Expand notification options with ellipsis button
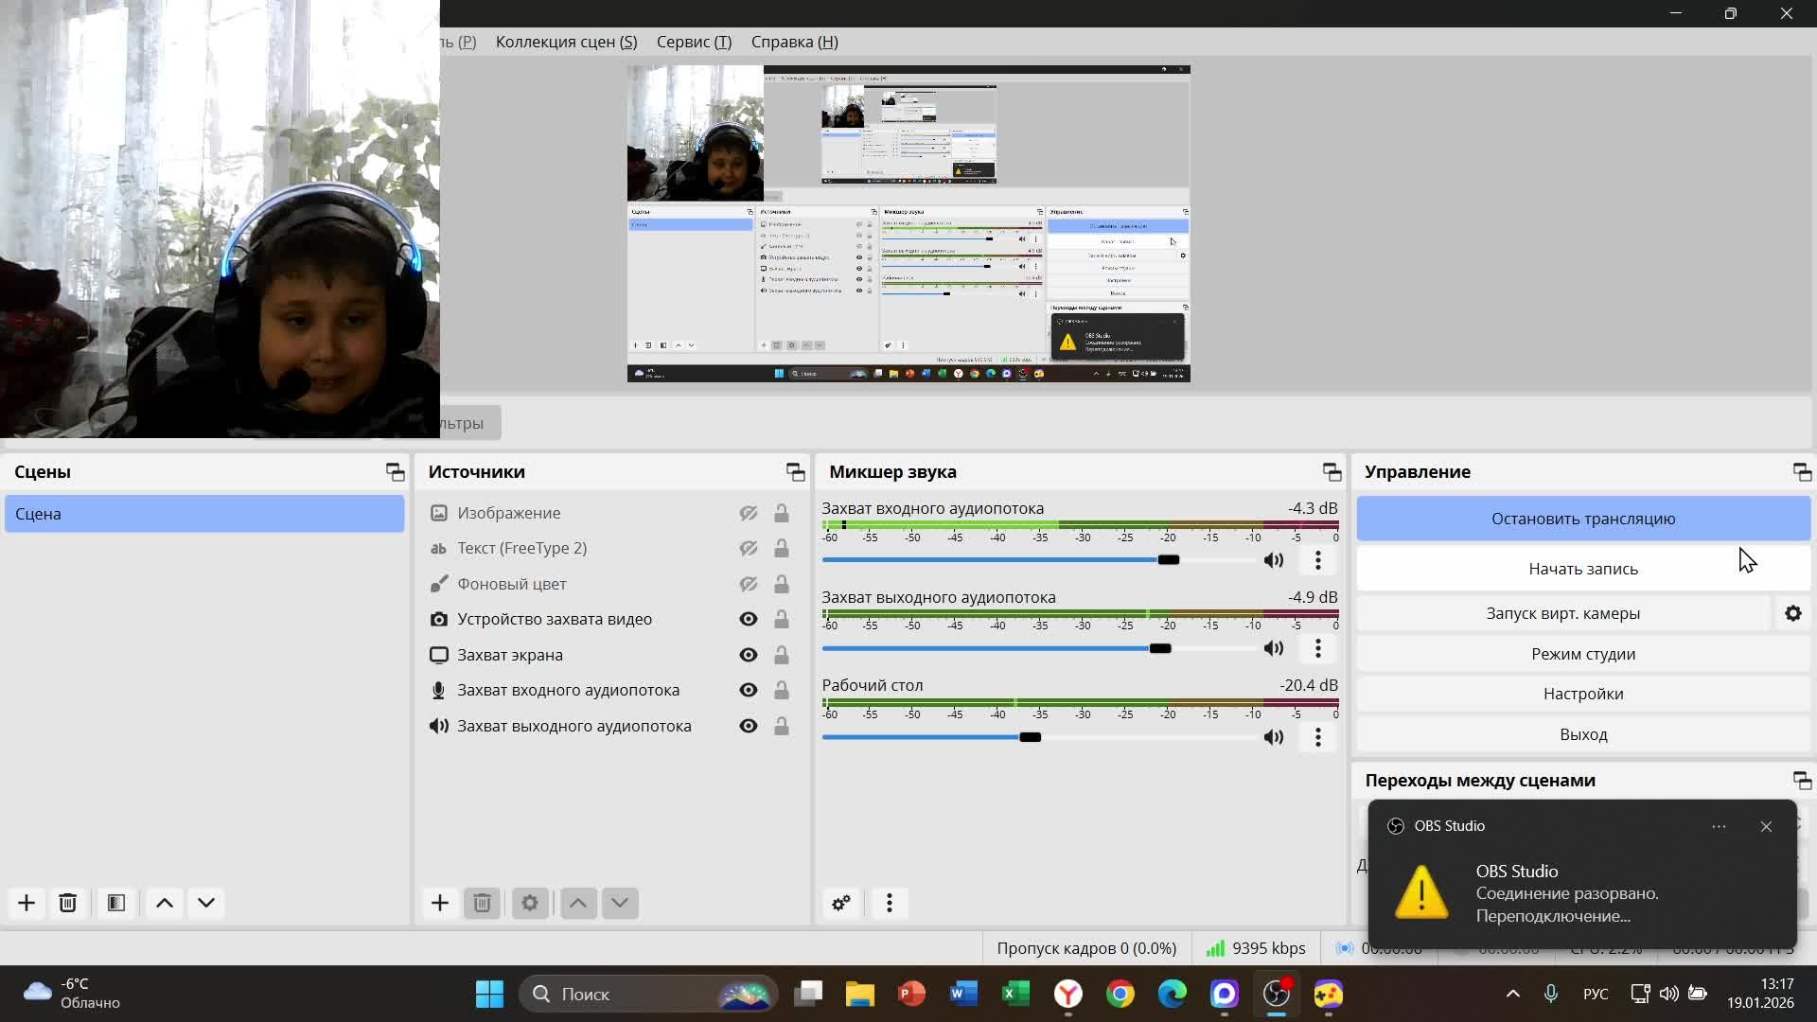This screenshot has width=1817, height=1022. coord(1719,826)
